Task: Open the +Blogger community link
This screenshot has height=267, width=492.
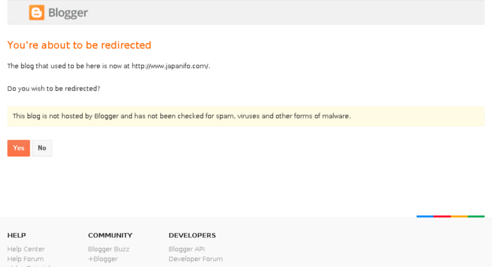Action: pos(103,259)
